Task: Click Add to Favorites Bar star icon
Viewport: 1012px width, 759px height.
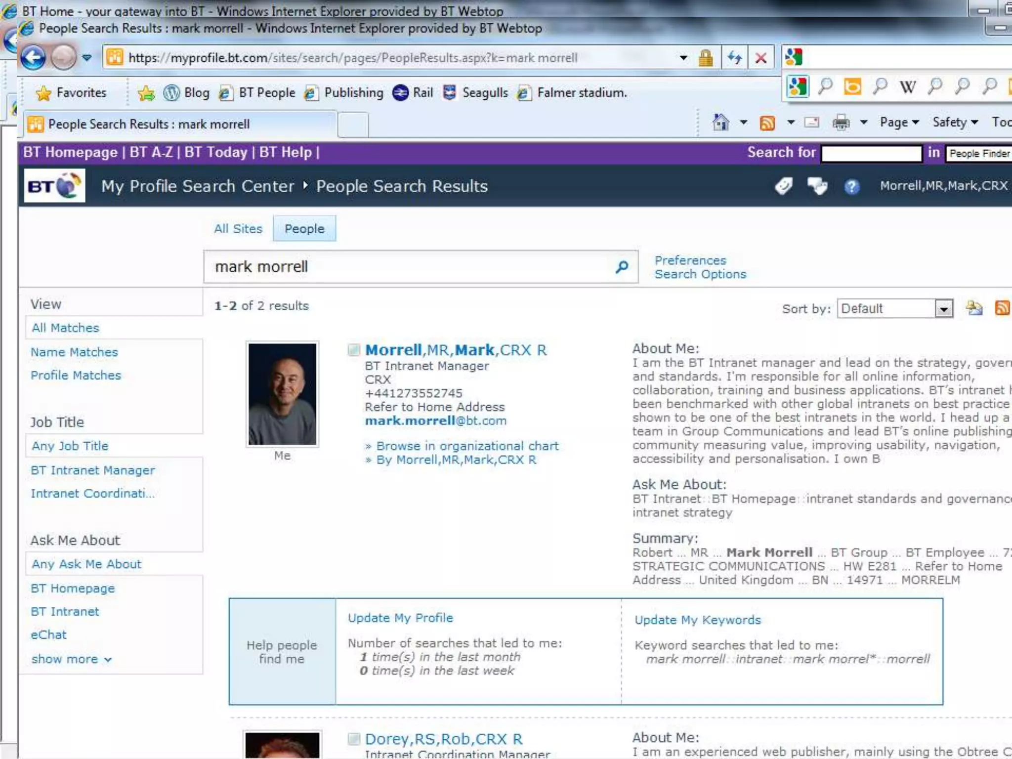Action: (146, 93)
